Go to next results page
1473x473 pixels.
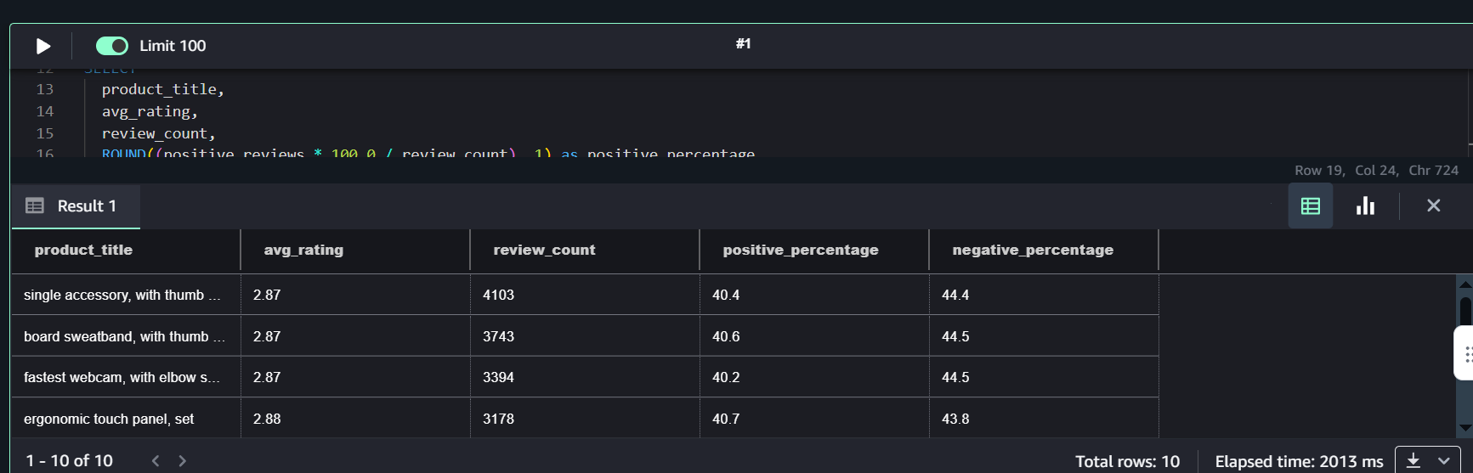click(182, 460)
